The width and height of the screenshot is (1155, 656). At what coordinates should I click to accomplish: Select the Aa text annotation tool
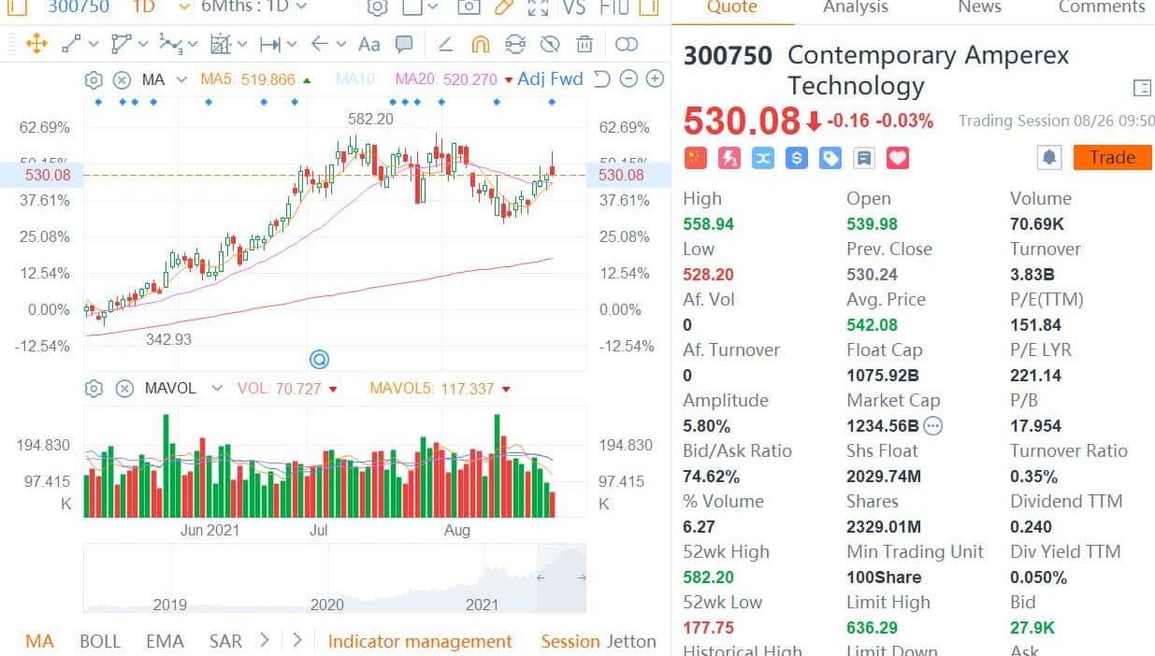(369, 44)
